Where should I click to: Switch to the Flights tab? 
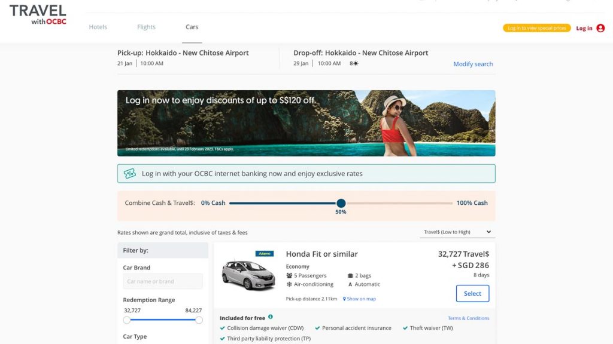tap(146, 27)
